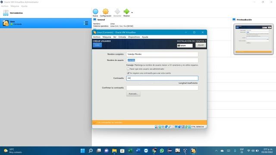Screen dimensions: 276x155
Task: Open Máquina menu in the Administrador window
Action: point(15,6)
